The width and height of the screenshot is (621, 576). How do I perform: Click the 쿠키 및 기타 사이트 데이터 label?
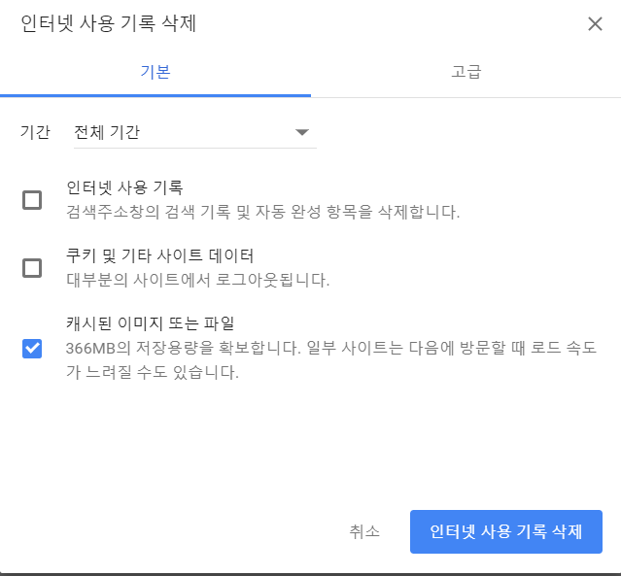coord(159,255)
